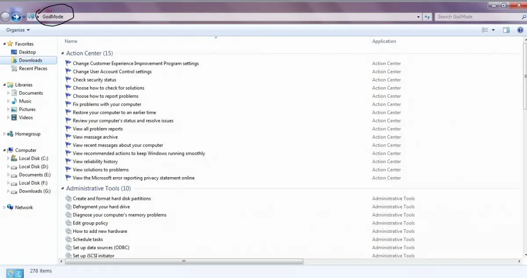527x278 pixels.
Task: Open View solutions to problems
Action: tap(101, 170)
